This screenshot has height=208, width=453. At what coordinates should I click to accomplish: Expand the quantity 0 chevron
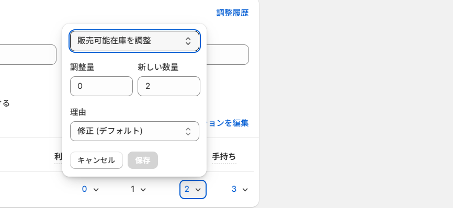pos(96,190)
